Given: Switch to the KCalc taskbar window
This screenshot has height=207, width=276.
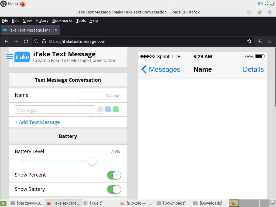Looking at the screenshot, I should [x=93, y=203].
